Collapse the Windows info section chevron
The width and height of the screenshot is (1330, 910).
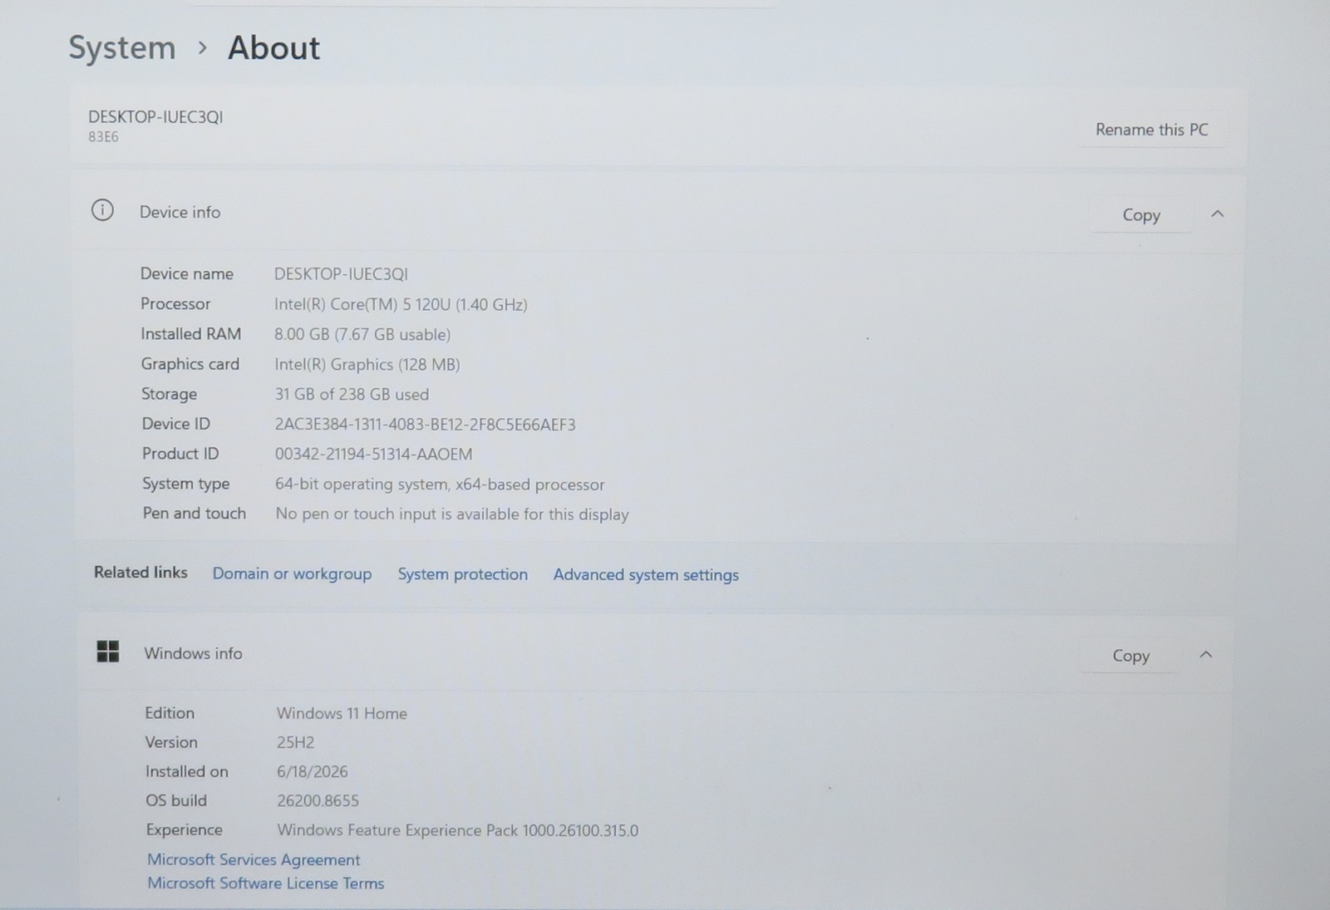pos(1205,655)
